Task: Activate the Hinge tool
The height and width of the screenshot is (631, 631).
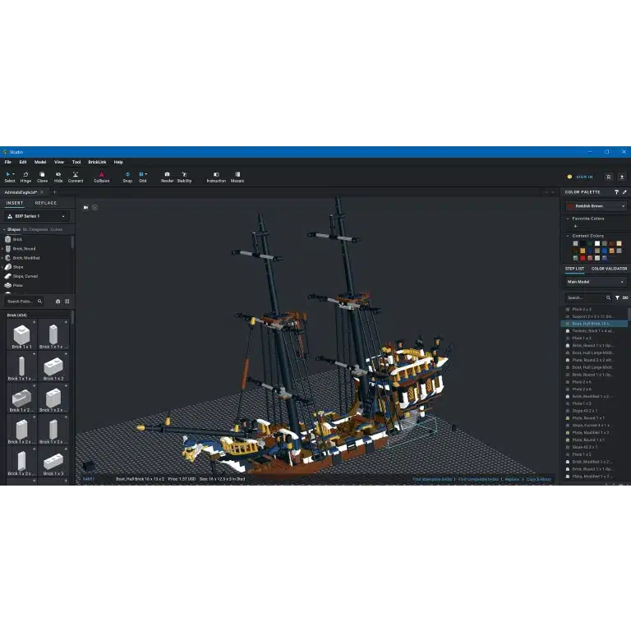Action: [x=25, y=177]
